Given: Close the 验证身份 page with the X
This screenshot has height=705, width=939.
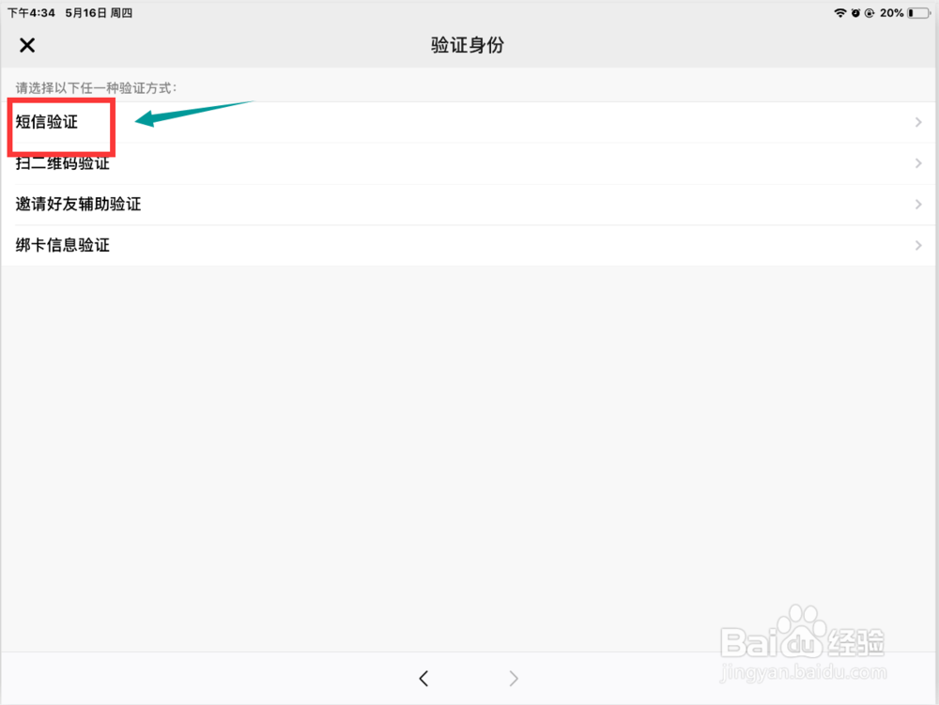Looking at the screenshot, I should point(27,45).
